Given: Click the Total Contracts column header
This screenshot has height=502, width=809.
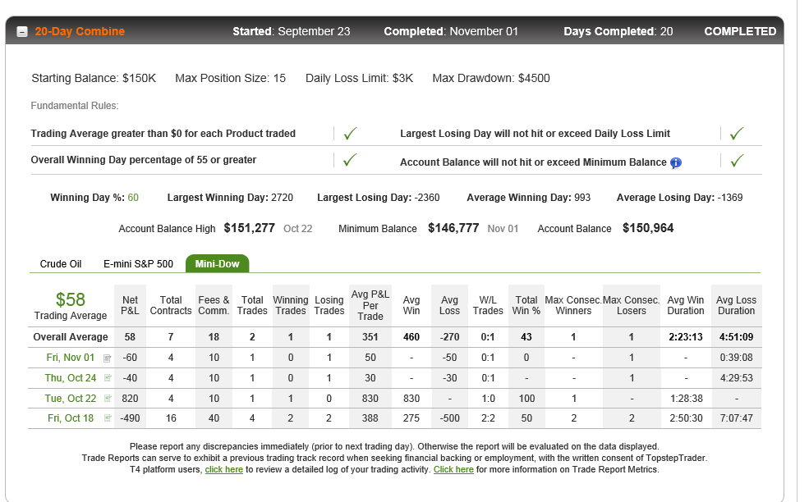Looking at the screenshot, I should 171,305.
